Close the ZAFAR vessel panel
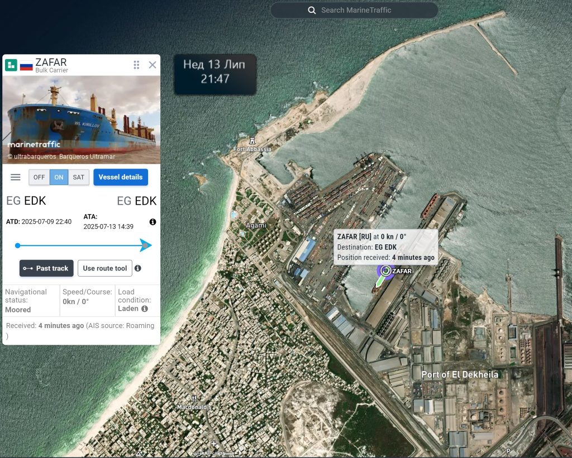This screenshot has height=458, width=572. pos(152,65)
